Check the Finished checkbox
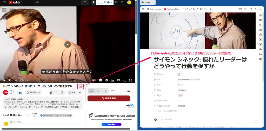The height and width of the screenshot is (131, 266). point(179,74)
